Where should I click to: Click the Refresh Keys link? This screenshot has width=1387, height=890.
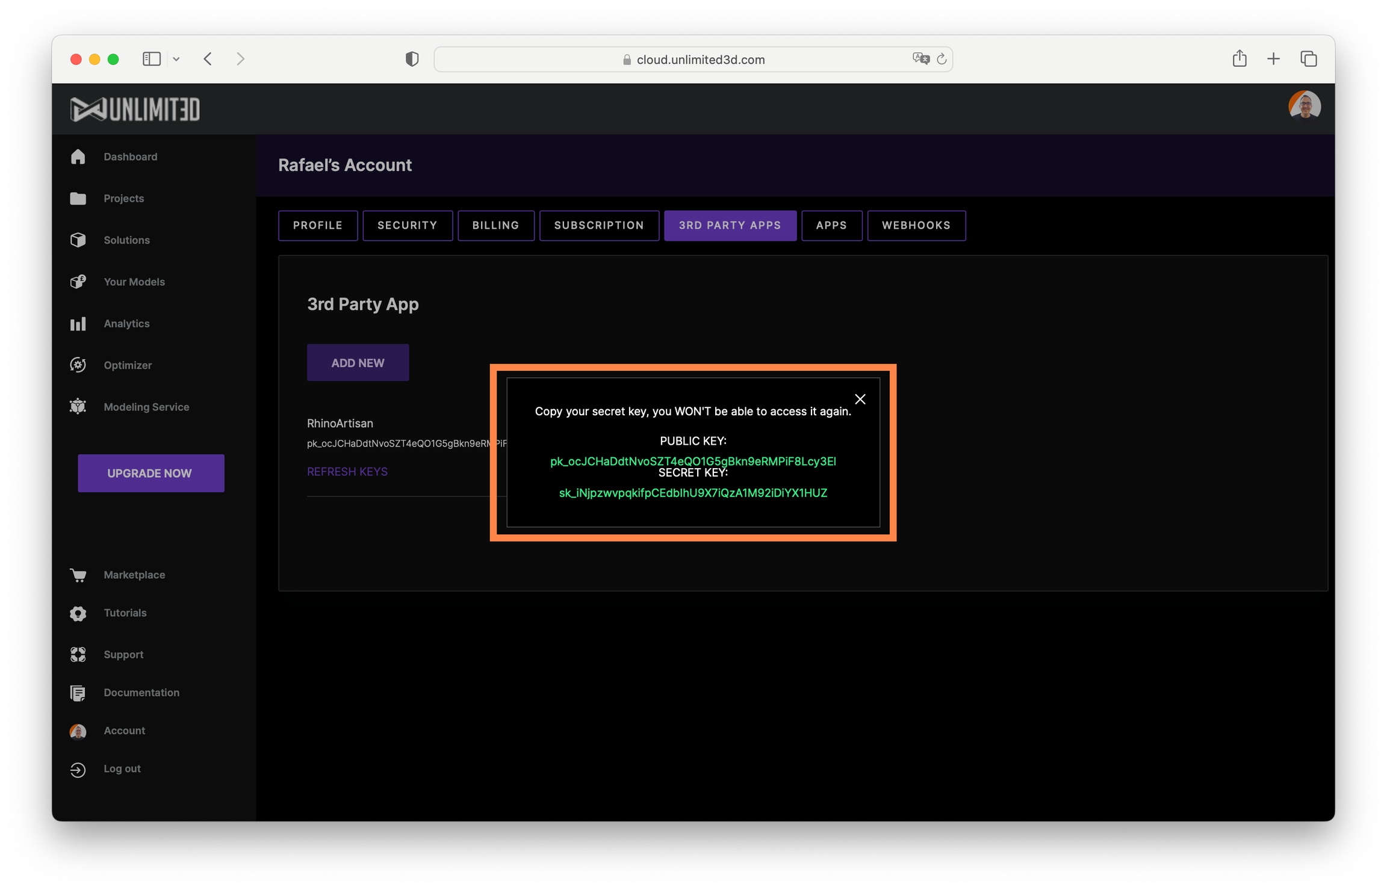(347, 472)
